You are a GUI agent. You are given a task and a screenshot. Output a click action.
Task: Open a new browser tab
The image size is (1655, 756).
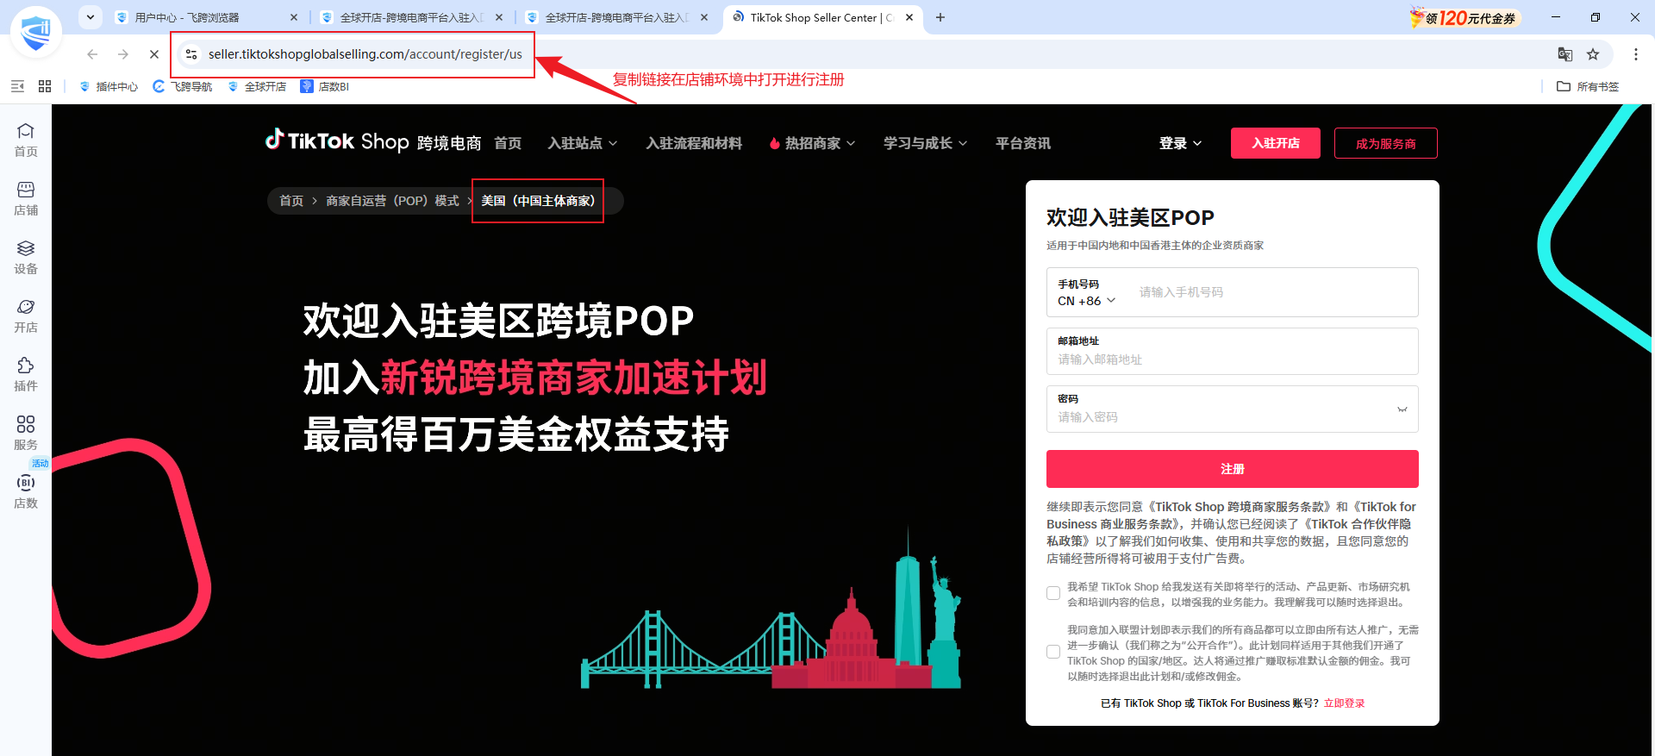[940, 17]
